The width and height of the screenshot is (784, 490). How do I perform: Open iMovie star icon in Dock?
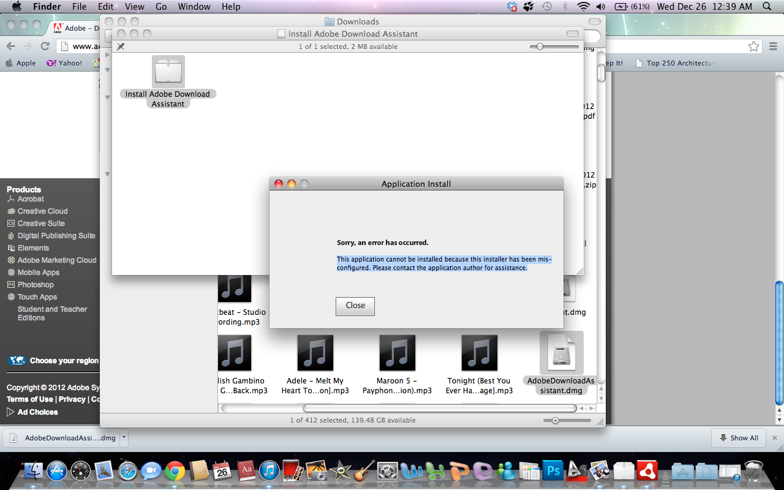click(340, 470)
